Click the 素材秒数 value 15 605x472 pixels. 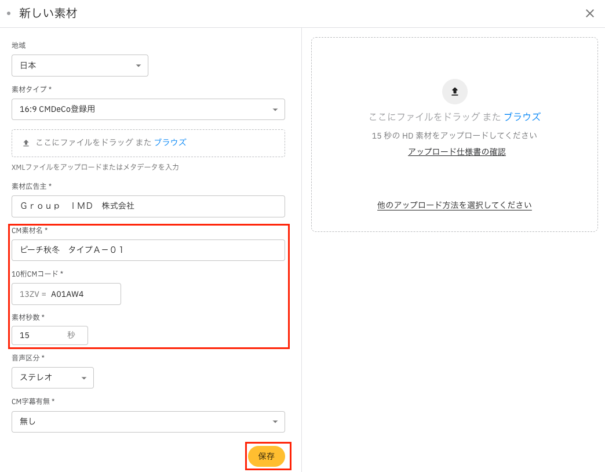pyautogui.click(x=25, y=335)
